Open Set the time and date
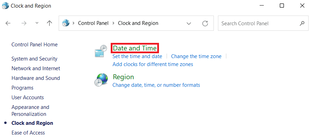 tap(137, 56)
